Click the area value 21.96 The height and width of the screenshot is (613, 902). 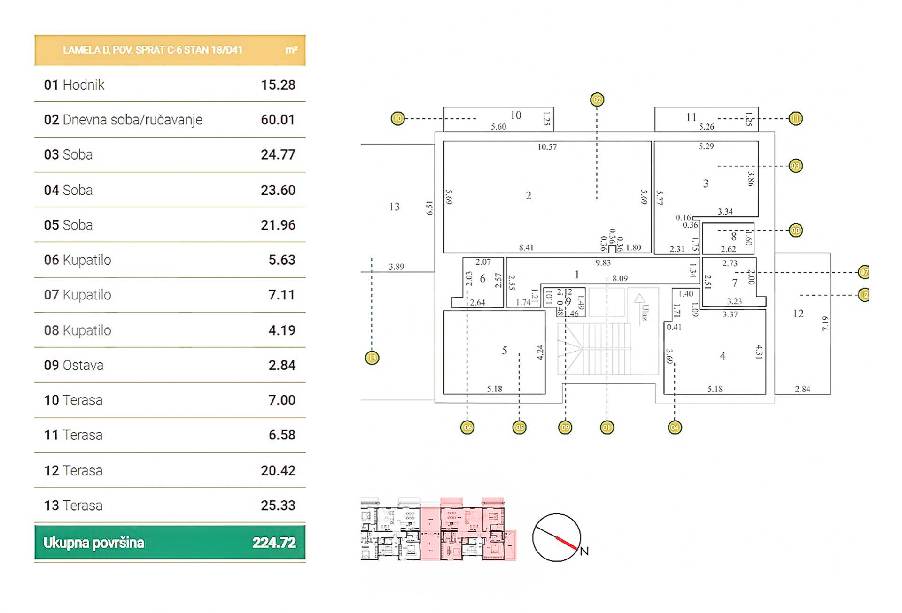[x=278, y=225]
